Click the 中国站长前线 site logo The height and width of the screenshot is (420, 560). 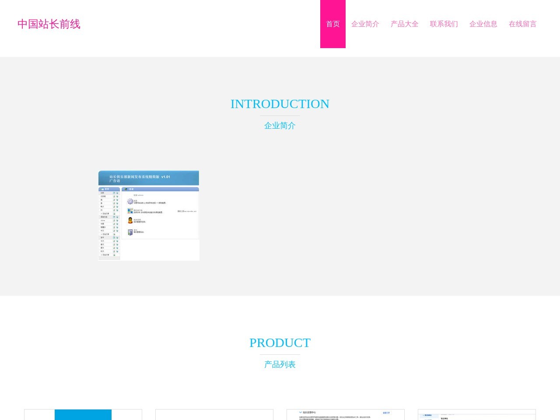pos(49,24)
